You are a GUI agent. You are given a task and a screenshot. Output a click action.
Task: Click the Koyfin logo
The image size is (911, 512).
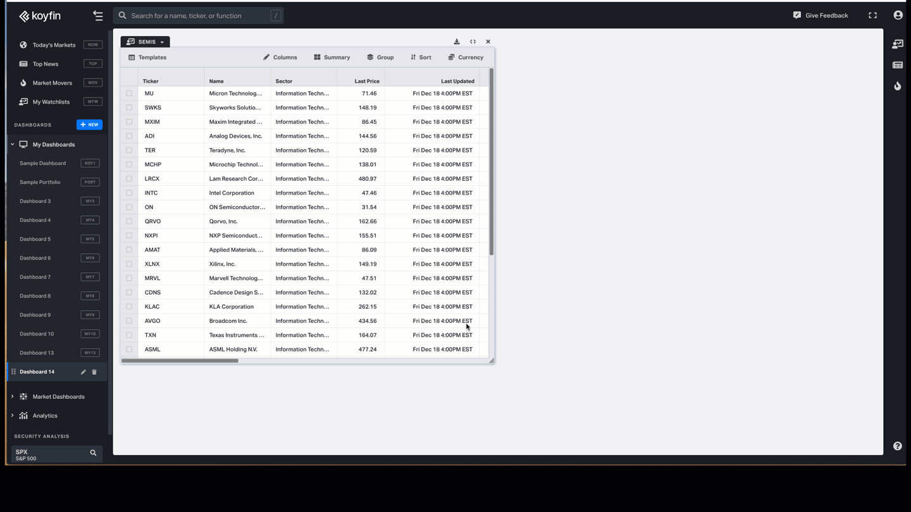pos(39,16)
